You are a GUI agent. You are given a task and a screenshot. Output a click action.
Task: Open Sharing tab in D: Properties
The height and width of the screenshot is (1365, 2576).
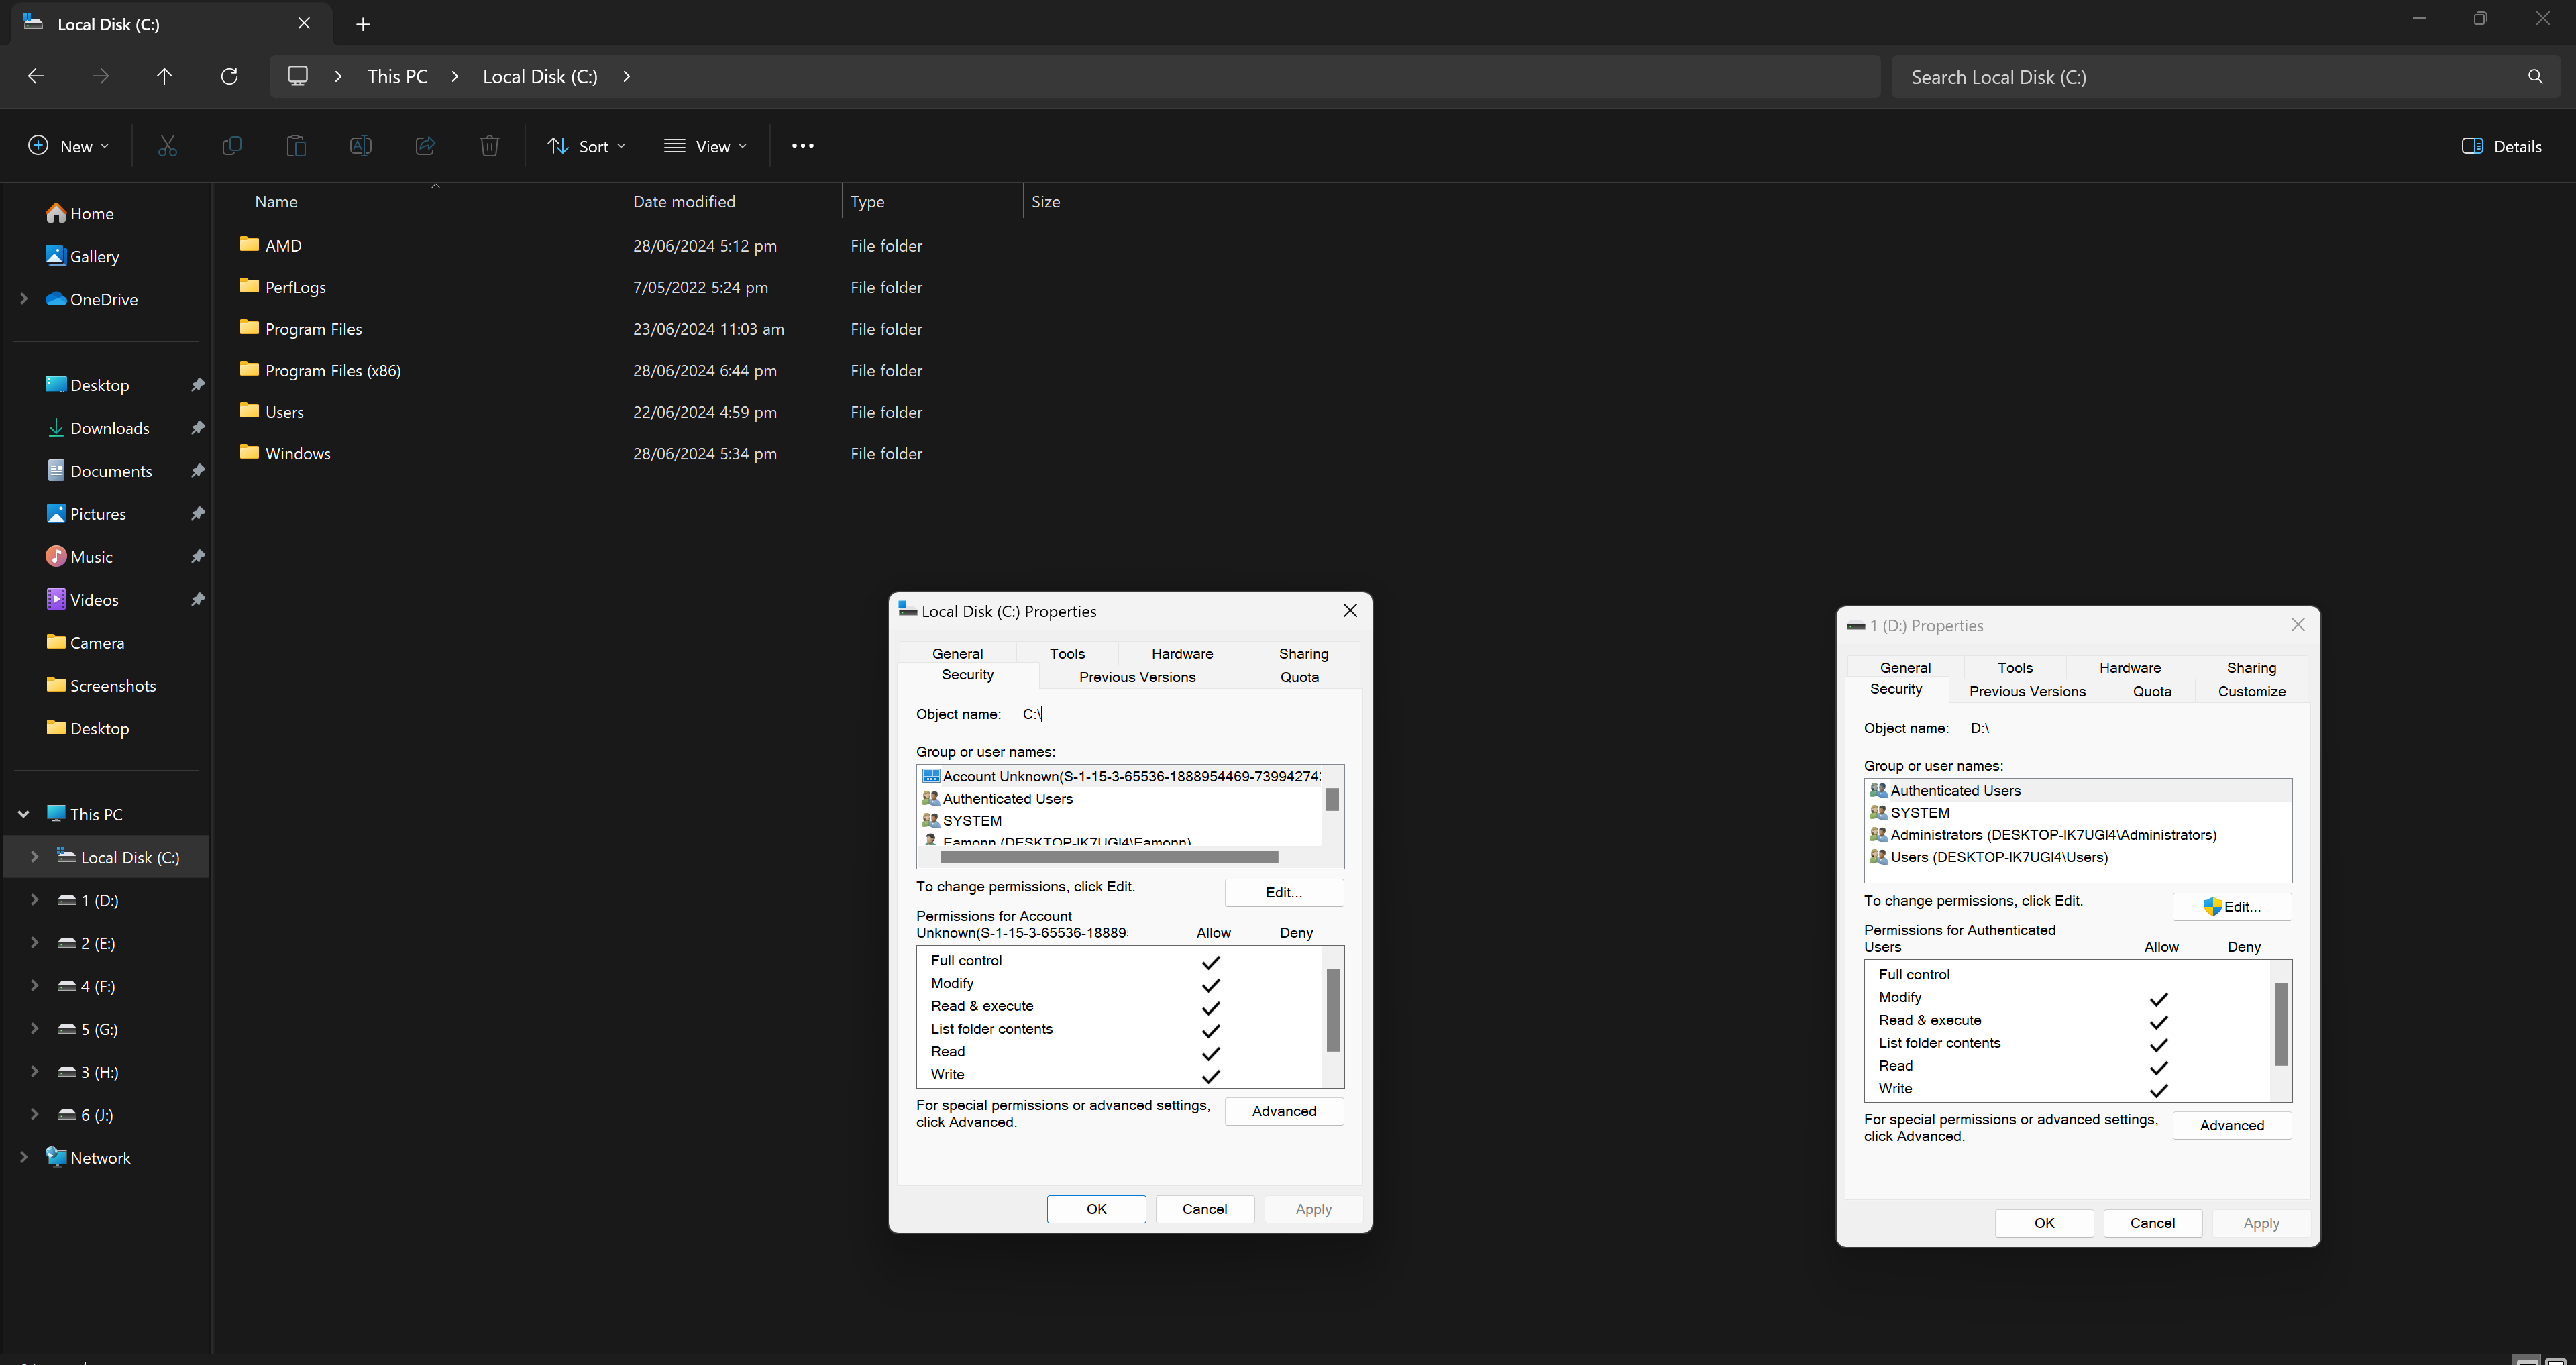[x=2251, y=668]
